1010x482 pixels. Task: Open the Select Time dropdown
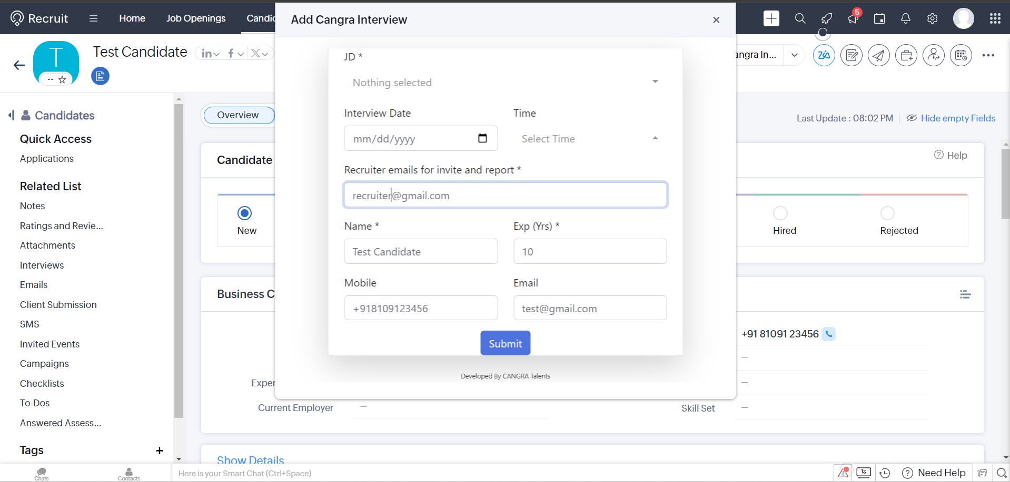(590, 138)
